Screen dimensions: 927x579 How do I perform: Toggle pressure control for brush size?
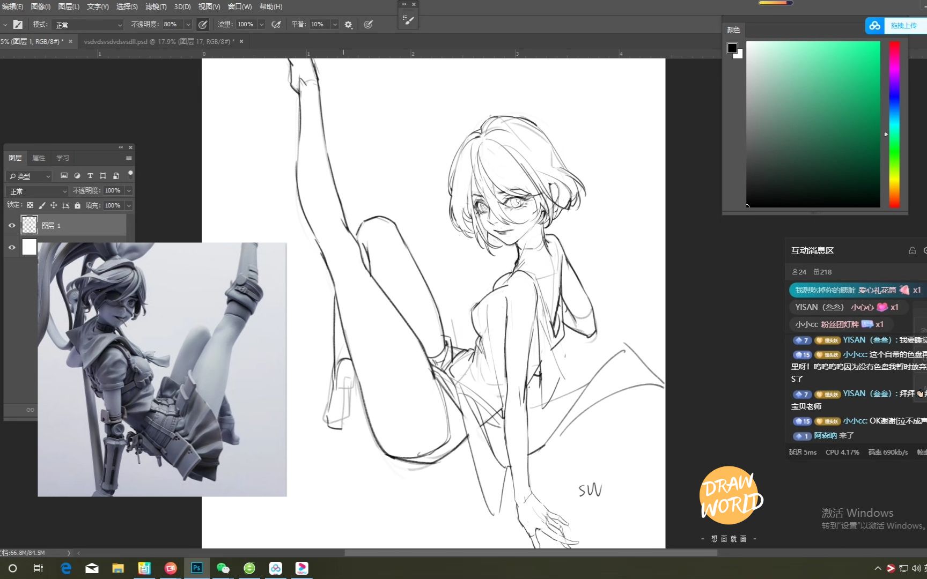click(368, 24)
